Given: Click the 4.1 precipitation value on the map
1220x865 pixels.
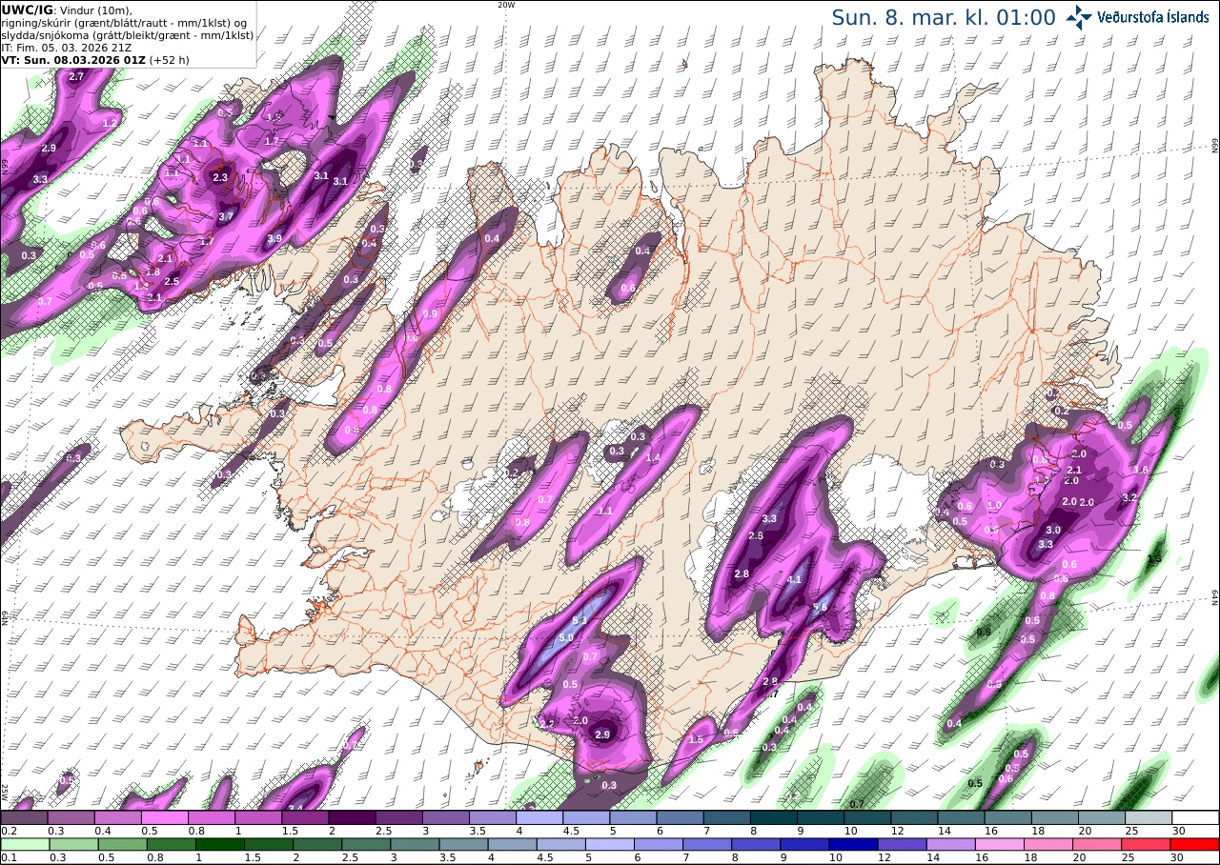Looking at the screenshot, I should 794,579.
